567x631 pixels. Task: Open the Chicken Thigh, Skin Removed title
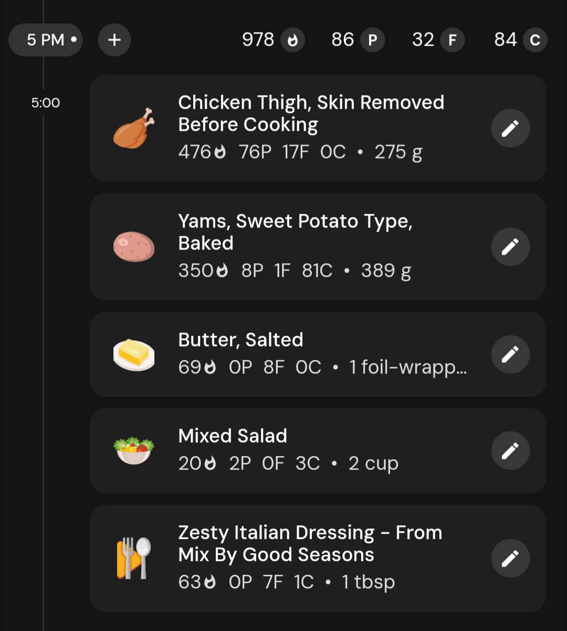pos(311,113)
